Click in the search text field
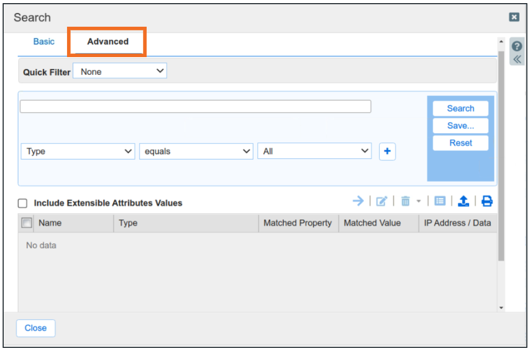 [195, 107]
